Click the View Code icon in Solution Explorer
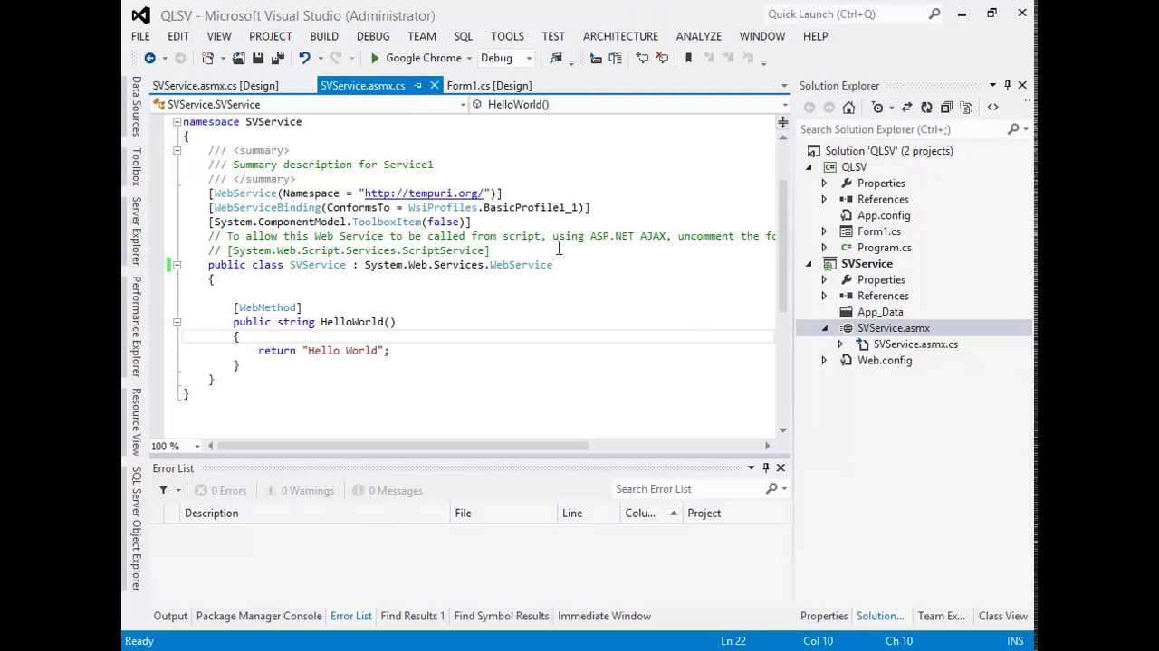The image size is (1159, 651). (993, 108)
